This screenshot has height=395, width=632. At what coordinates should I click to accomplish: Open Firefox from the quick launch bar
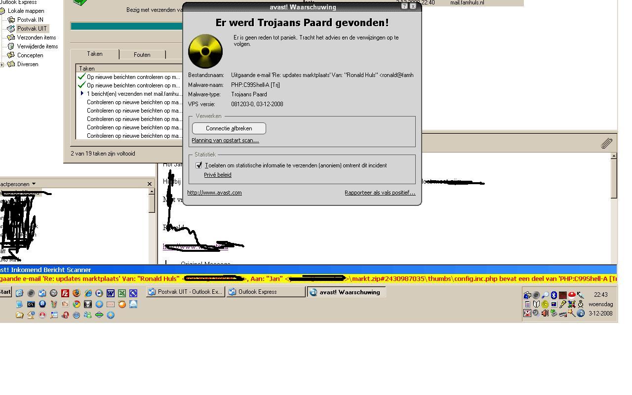pyautogui.click(x=77, y=293)
